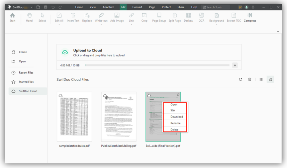Viewport: 287px width, 168px height.
Task: Collapse the ribbon with chevron arrow
Action: point(278,32)
